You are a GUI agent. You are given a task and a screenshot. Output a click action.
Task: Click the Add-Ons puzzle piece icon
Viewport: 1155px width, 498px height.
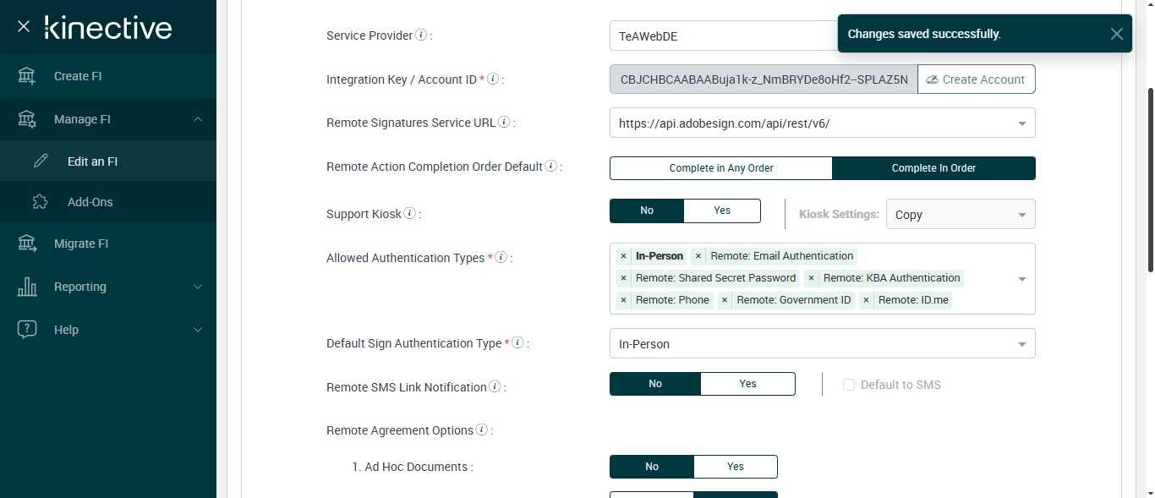point(40,202)
